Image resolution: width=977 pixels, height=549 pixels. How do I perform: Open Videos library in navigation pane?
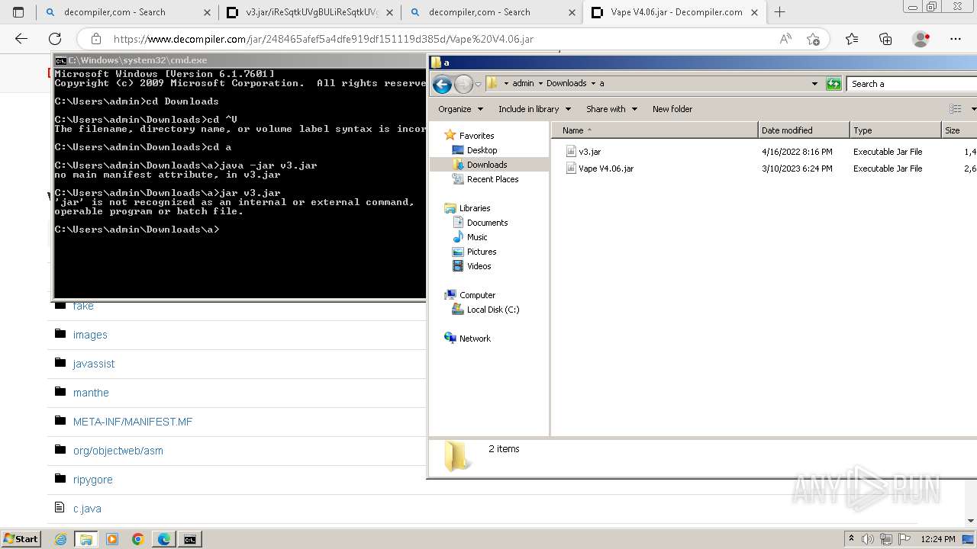point(479,266)
